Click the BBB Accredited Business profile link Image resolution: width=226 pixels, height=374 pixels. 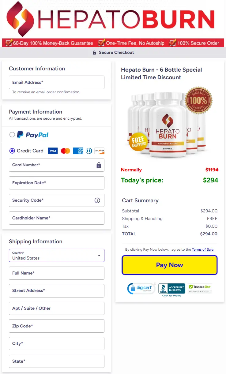pyautogui.click(x=171, y=288)
